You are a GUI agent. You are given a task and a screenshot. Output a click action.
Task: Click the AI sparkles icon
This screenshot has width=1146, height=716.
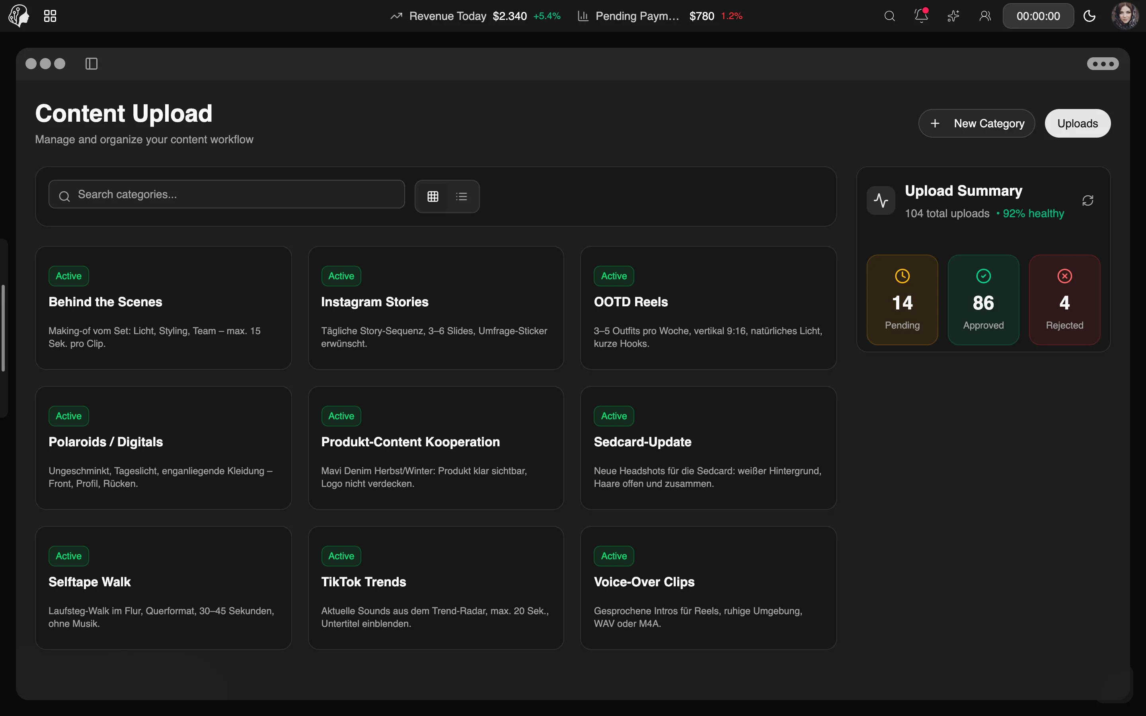[x=953, y=16]
